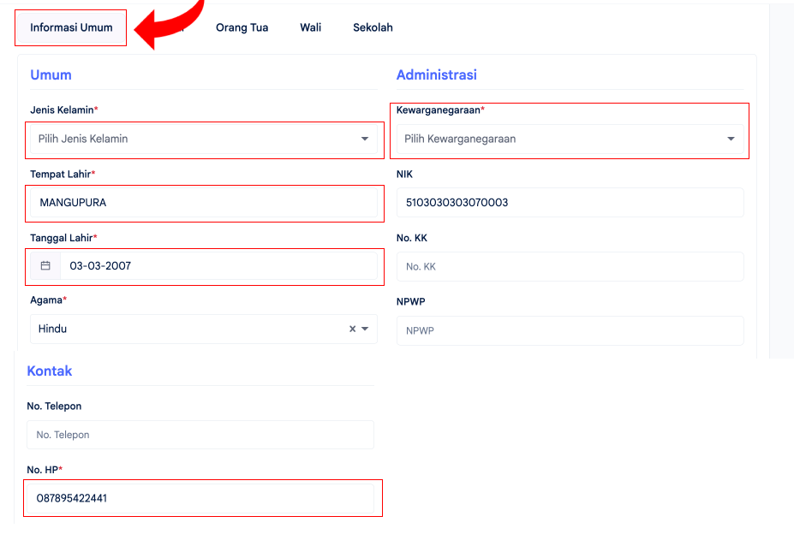This screenshot has height=552, width=794.
Task: Click the No. HP field with 087895422441
Action: coord(200,498)
